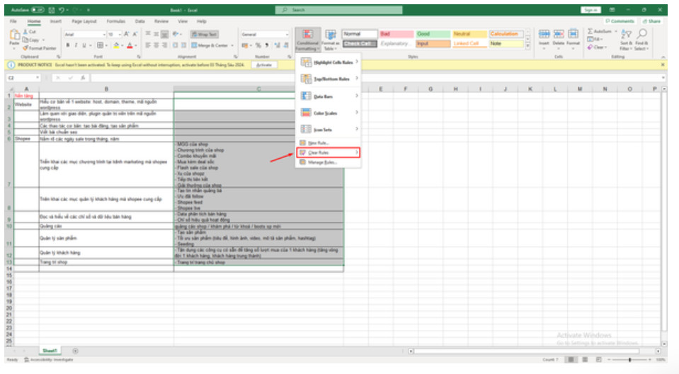The width and height of the screenshot is (679, 374).
Task: Click the Conditional Formatting ribbon button
Action: [x=307, y=39]
